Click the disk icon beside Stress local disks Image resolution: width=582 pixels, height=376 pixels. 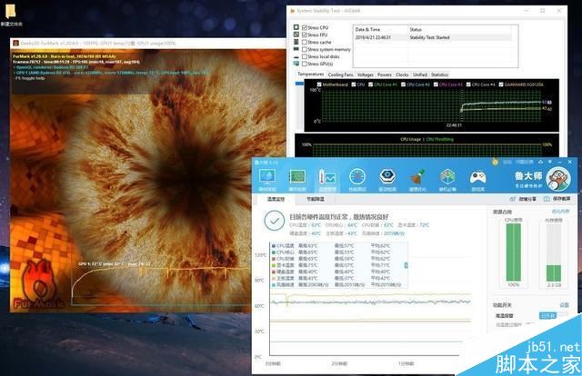tap(296, 56)
